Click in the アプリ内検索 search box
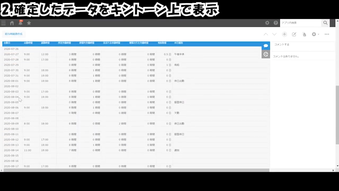This screenshot has width=339, height=191. coord(301,23)
